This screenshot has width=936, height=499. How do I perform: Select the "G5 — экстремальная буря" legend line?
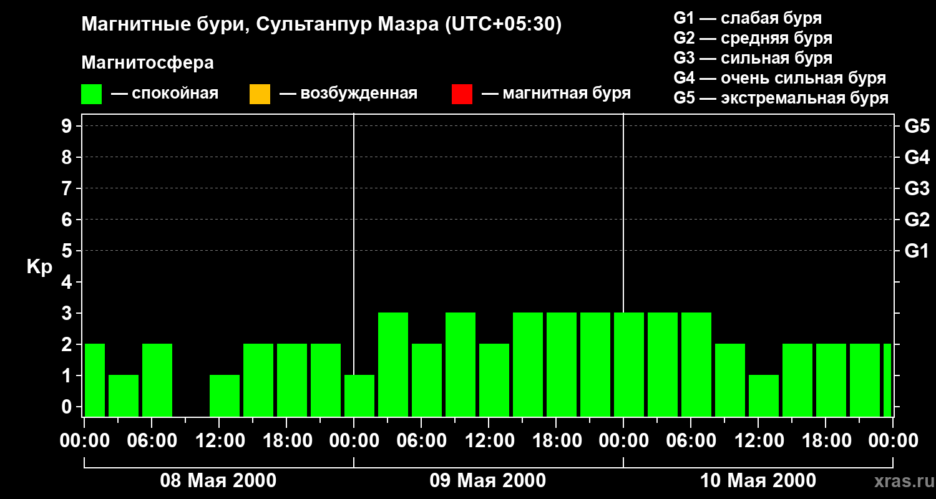pyautogui.click(x=781, y=98)
